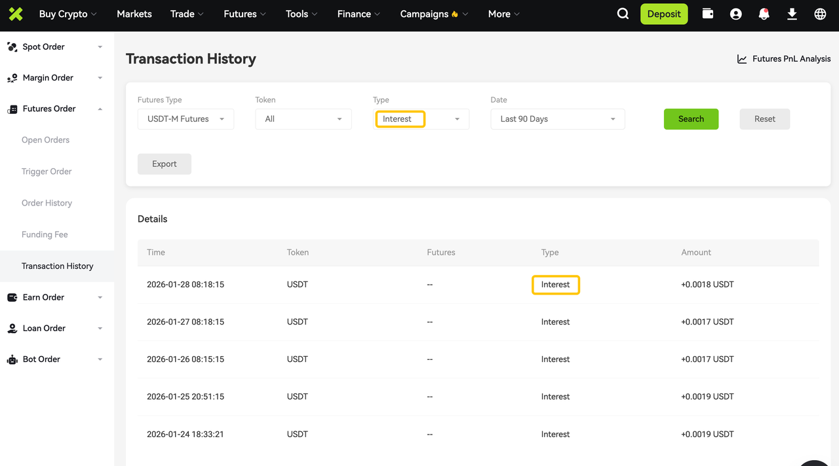Click the search magnifier icon in header
The height and width of the screenshot is (466, 839).
(623, 14)
